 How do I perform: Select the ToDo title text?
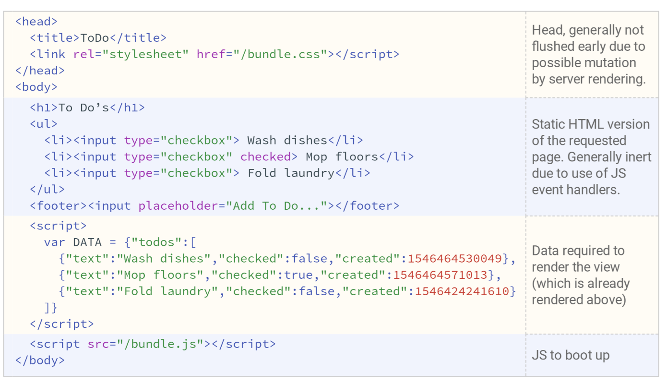[95, 38]
